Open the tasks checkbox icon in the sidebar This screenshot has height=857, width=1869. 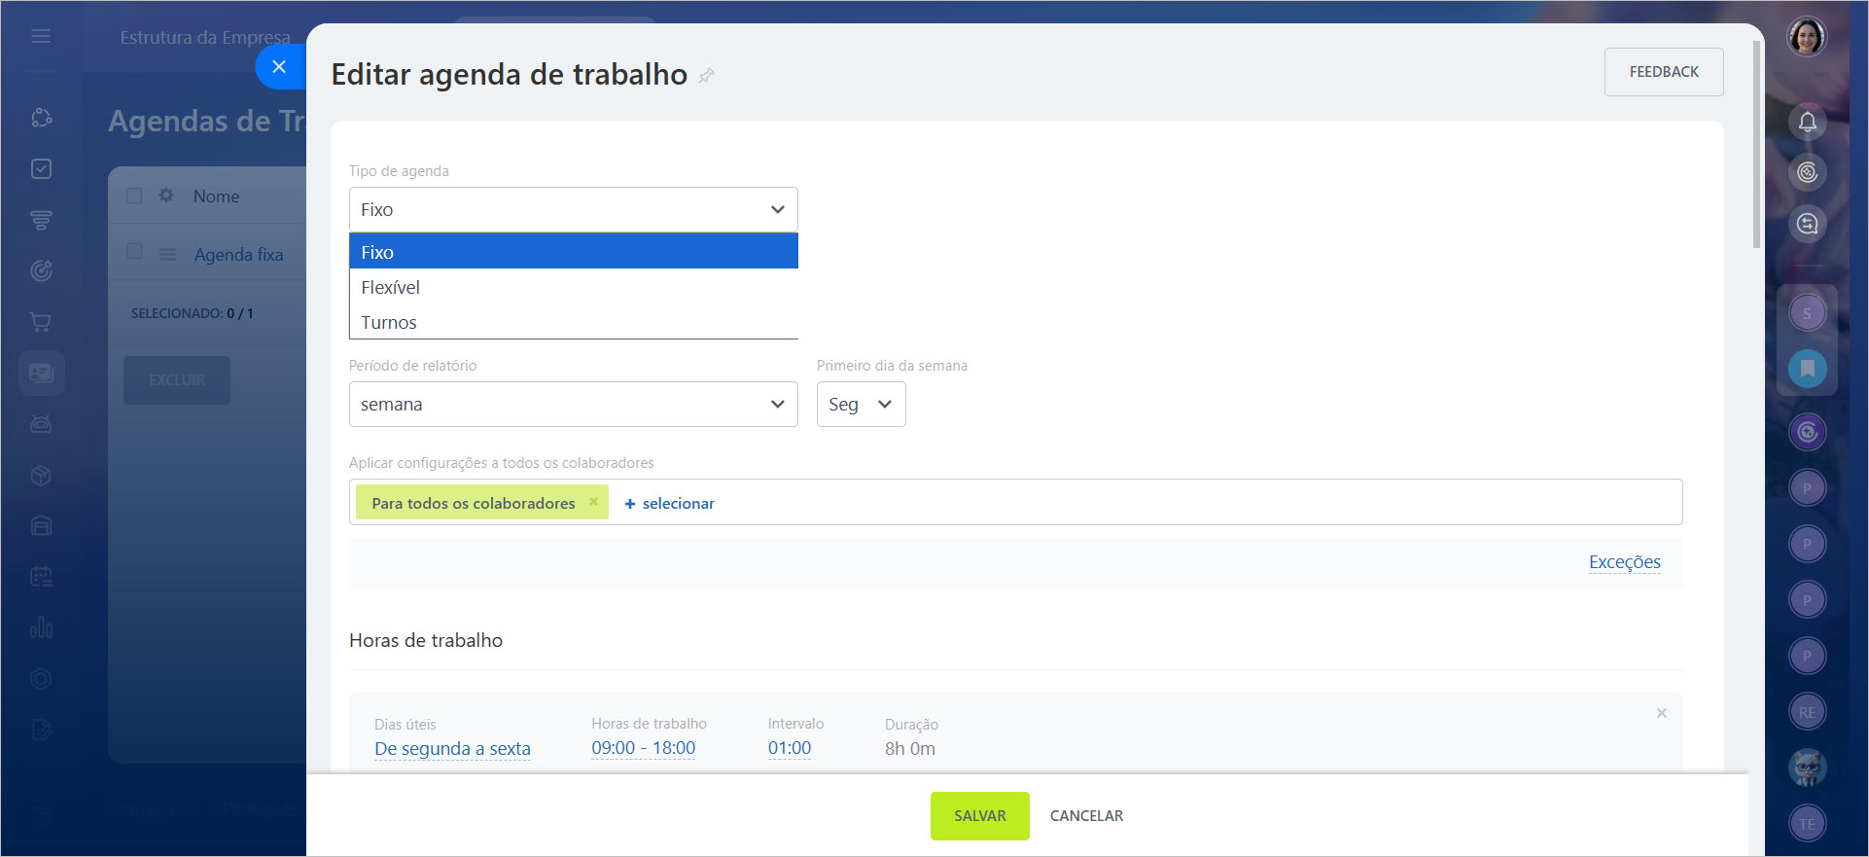tap(41, 169)
